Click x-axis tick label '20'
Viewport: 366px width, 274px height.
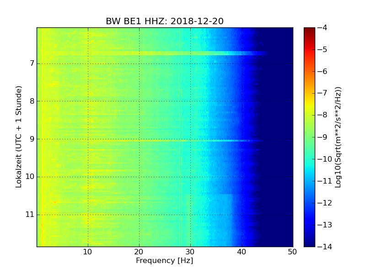point(139,252)
